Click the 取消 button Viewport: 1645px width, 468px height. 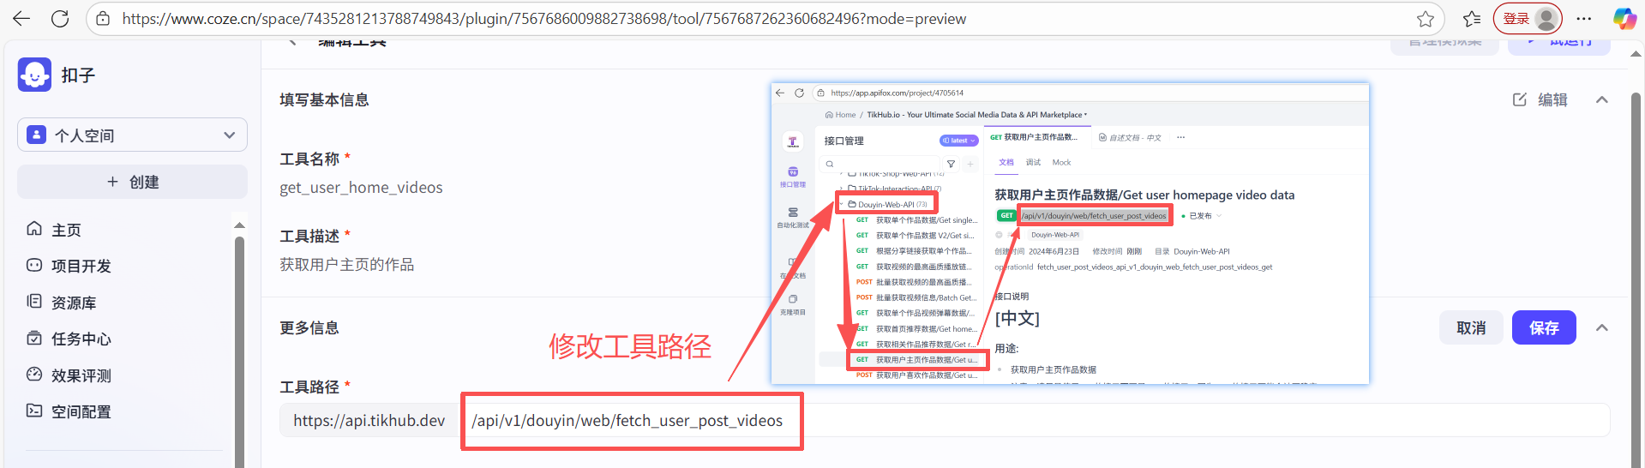click(1470, 328)
